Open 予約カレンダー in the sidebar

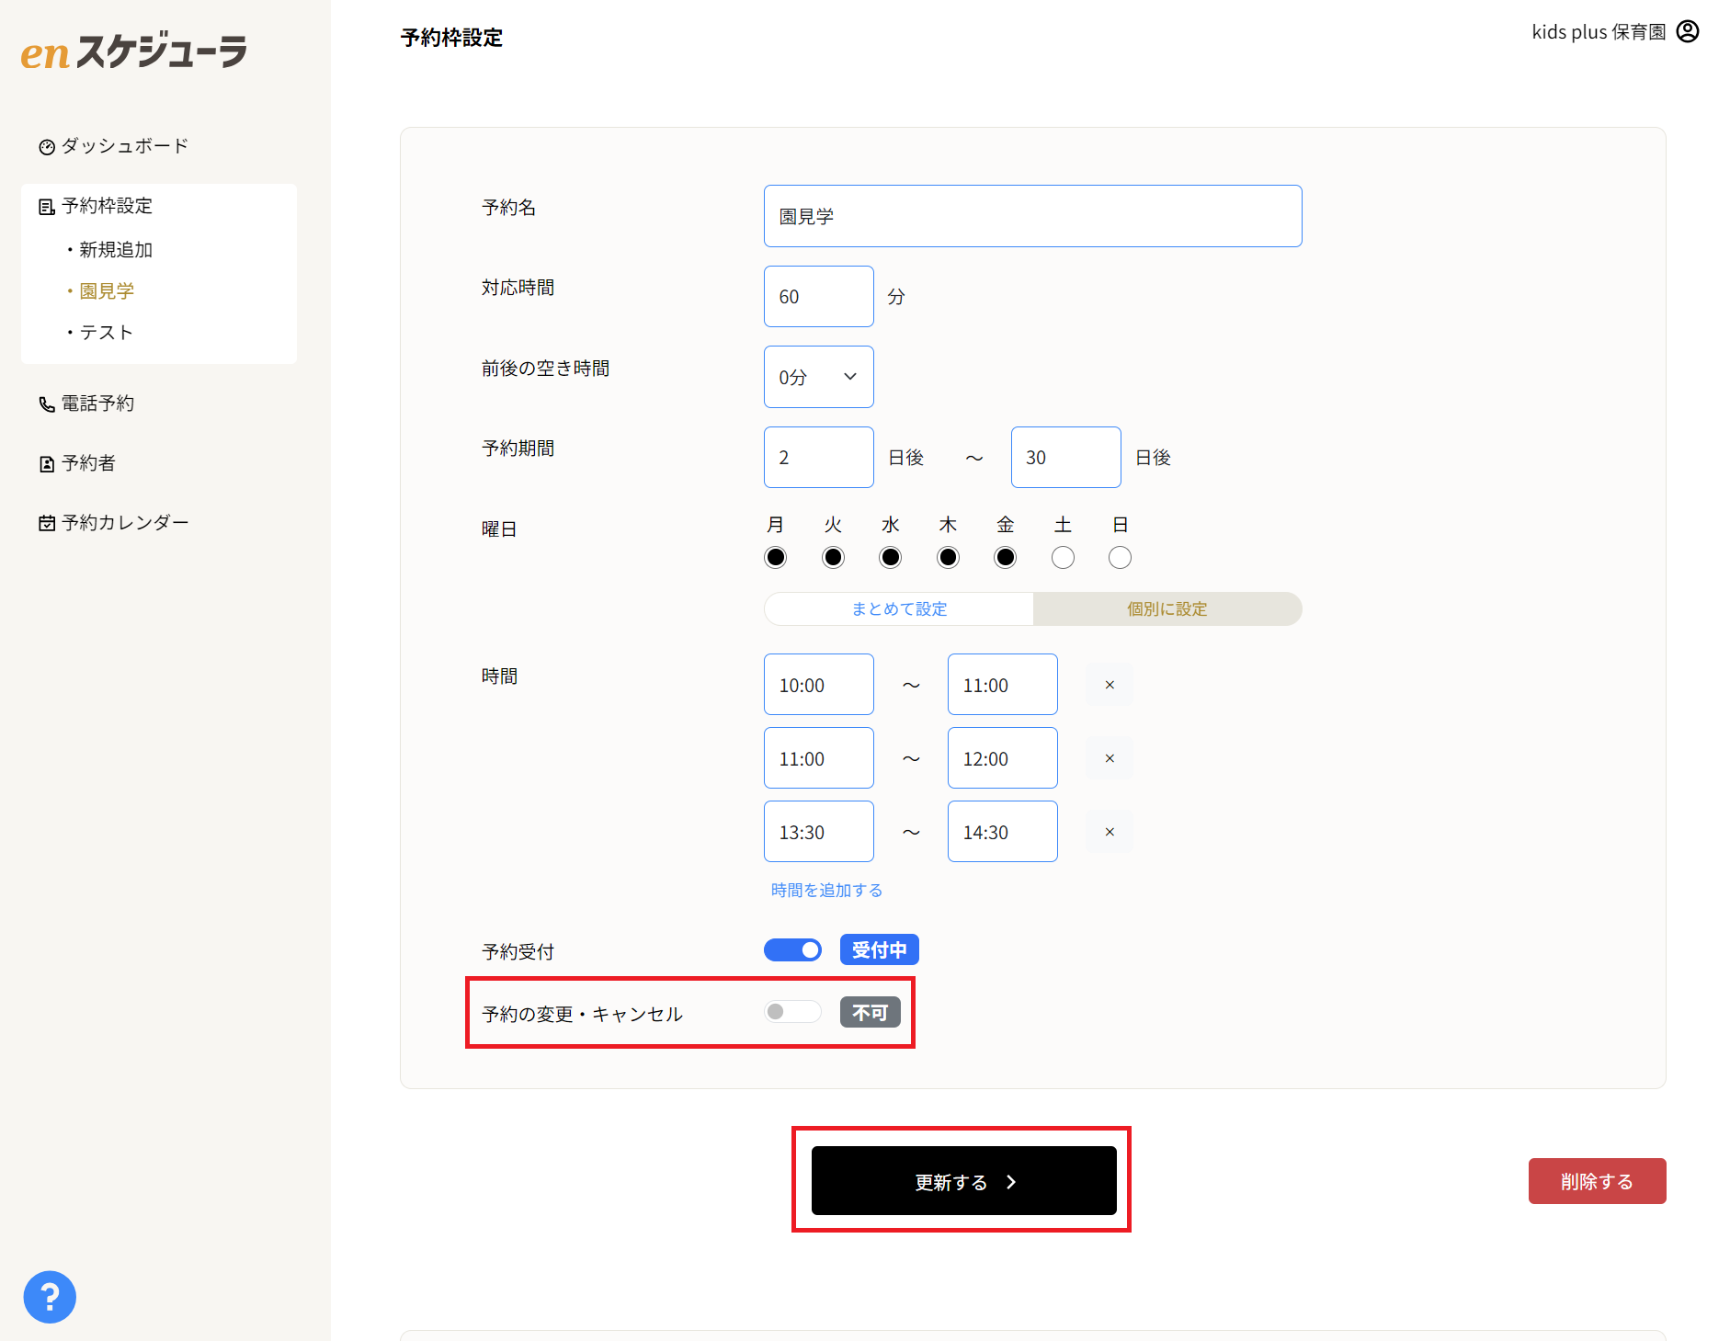114,523
